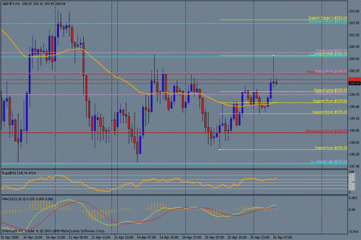The height and width of the screenshot is (240, 361).
Task: Click the 198.55 price scale value
Action: coord(354,142)
